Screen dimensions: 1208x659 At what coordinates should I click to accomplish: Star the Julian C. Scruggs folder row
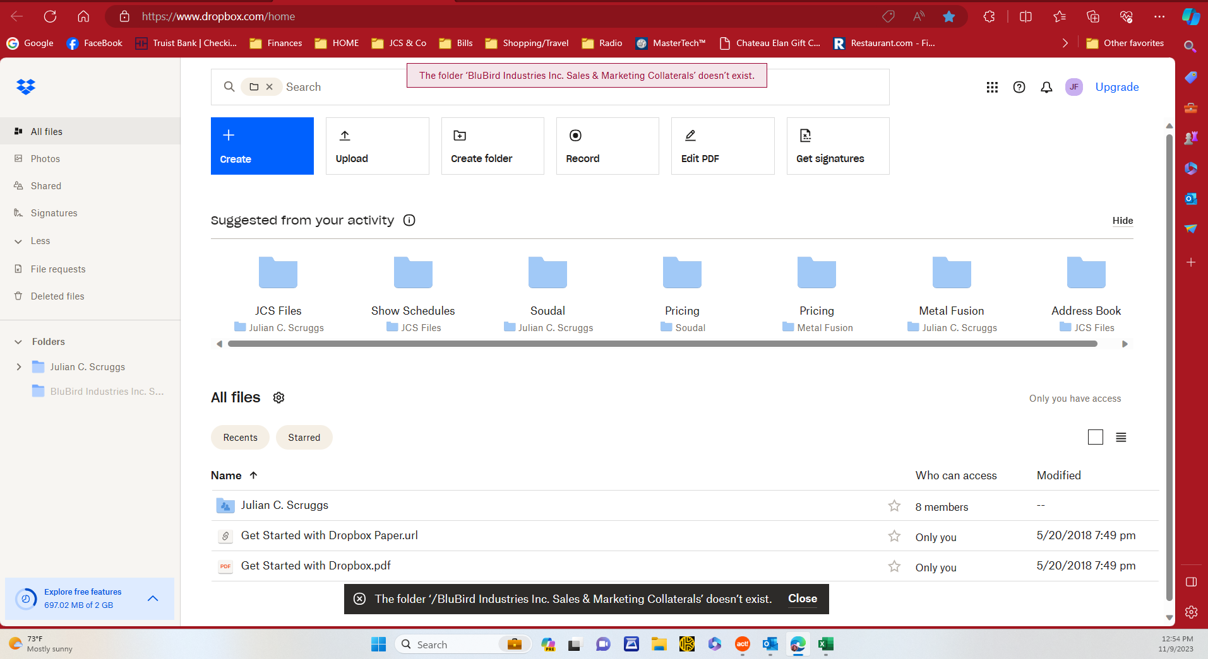(894, 506)
